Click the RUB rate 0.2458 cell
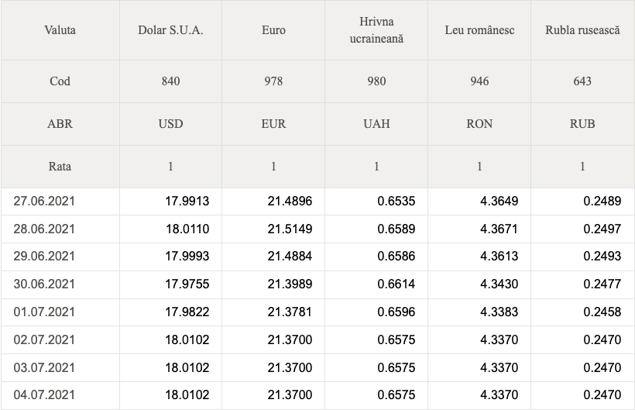635x410 pixels. pyautogui.click(x=582, y=312)
